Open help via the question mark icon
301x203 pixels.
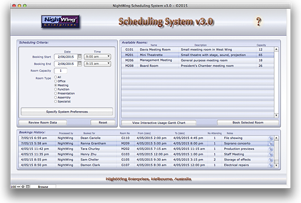(259, 21)
